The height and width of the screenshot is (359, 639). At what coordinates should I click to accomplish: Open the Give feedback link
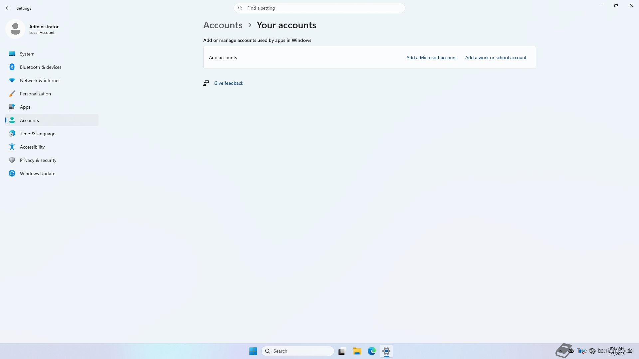pos(228,83)
